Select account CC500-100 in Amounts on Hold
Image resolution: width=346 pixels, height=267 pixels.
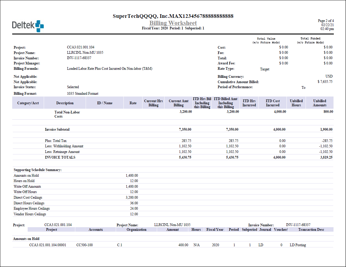point(84,245)
